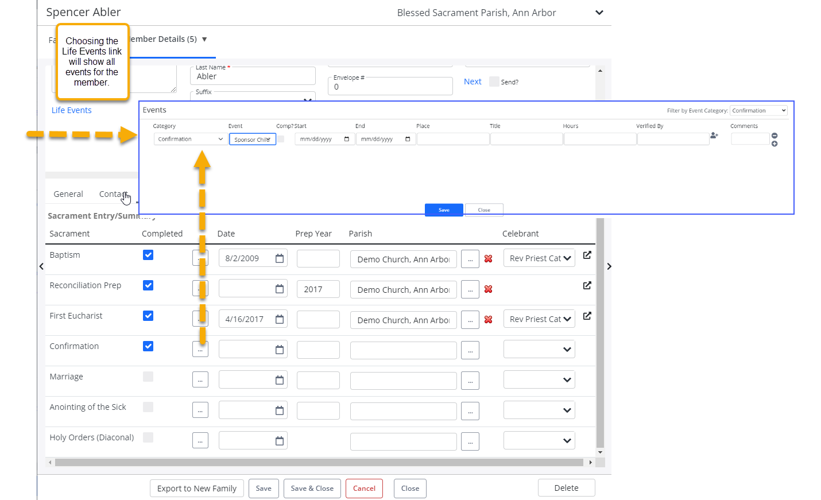Open the event Category dropdown
The image size is (821, 500).
pos(191,139)
